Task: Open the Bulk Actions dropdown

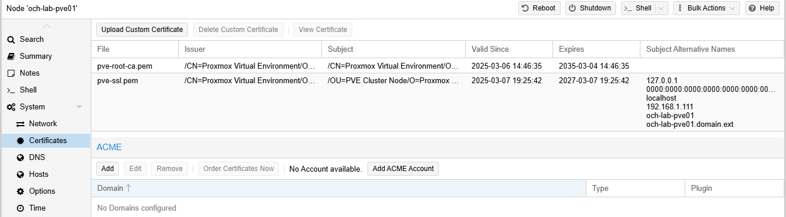Action: click(706, 8)
